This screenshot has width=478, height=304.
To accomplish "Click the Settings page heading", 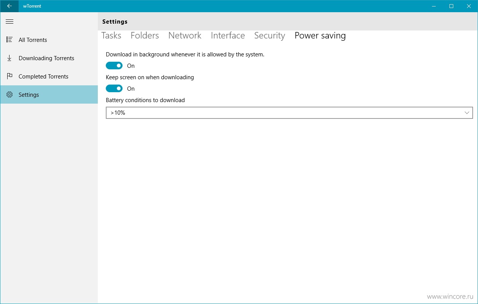I will pyautogui.click(x=115, y=22).
